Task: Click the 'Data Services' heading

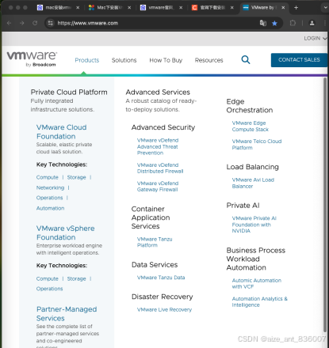Action: 155,265
